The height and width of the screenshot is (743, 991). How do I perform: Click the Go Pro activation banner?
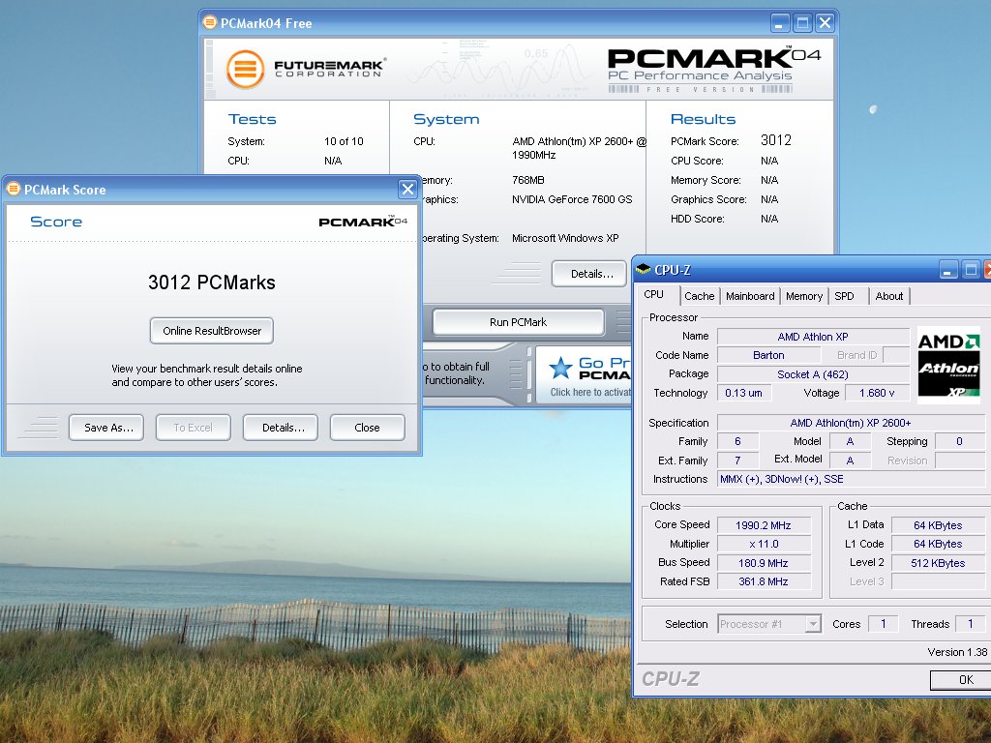pos(584,374)
